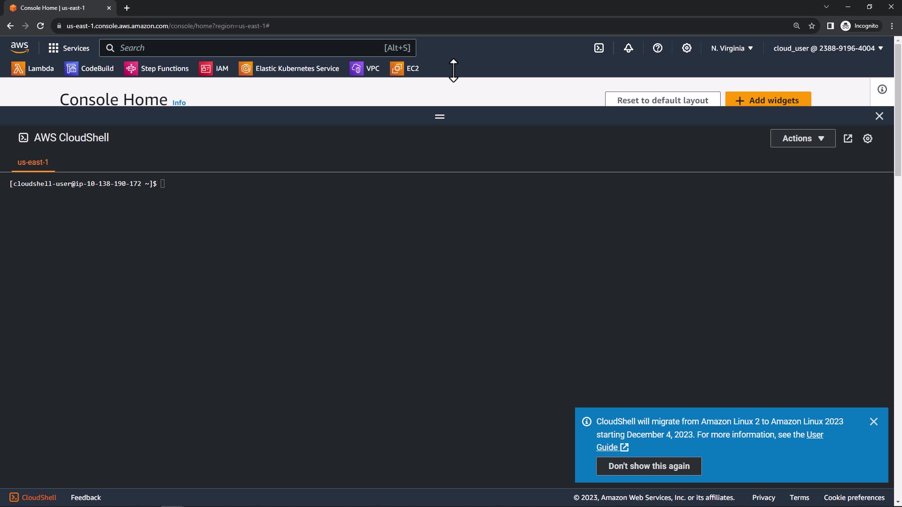Open the Services grid menu

(x=69, y=48)
